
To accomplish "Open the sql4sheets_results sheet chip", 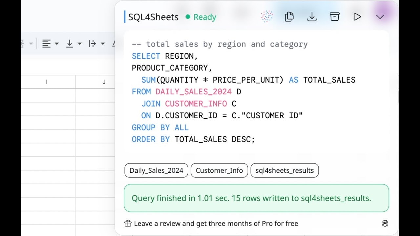I will [x=284, y=170].
